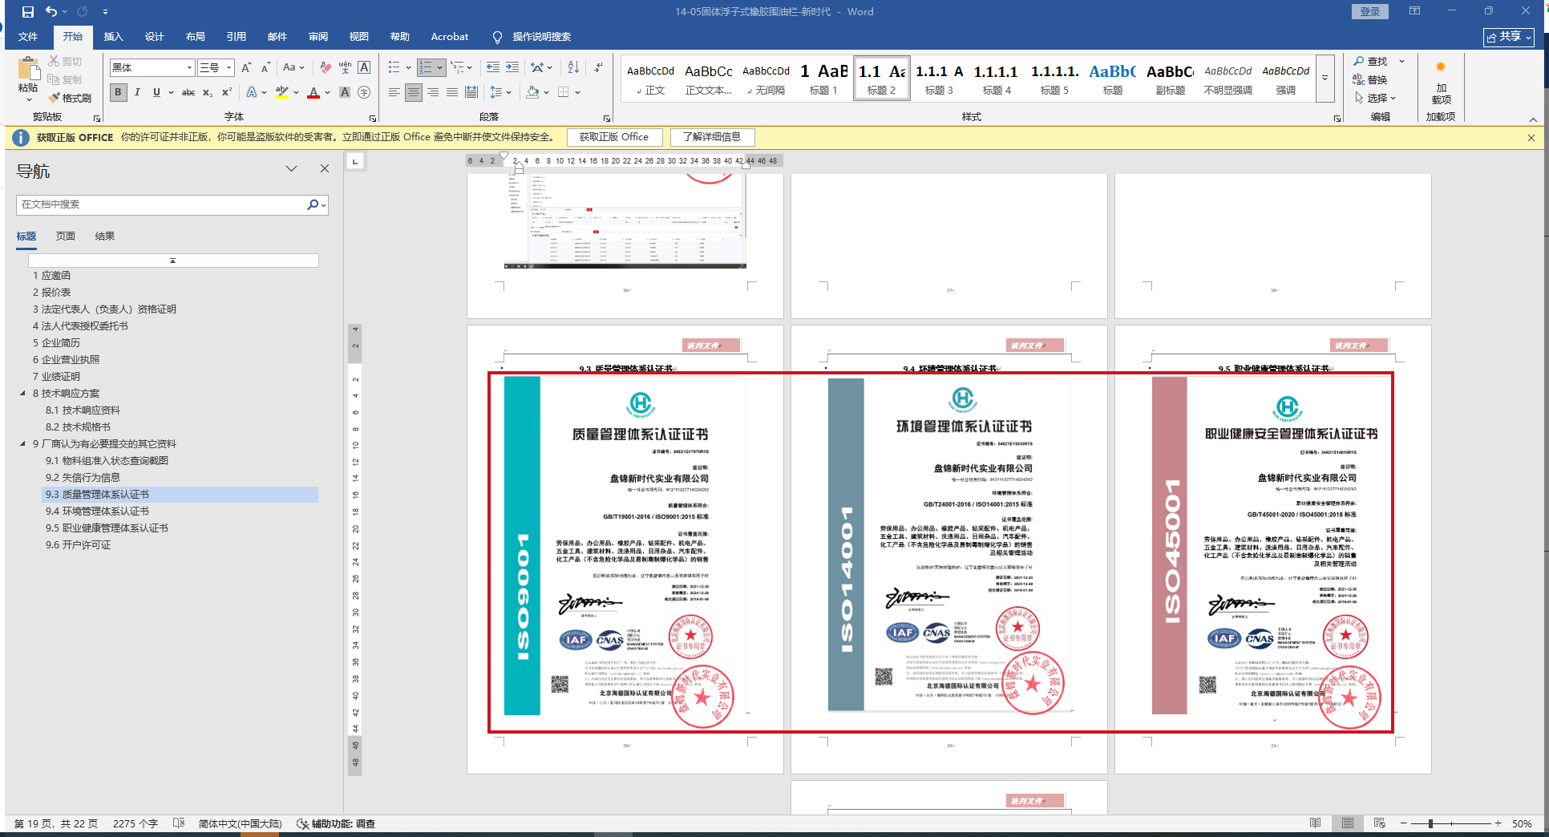Open the Paste (粘贴) options dropdown arrow
1549x837 pixels.
[29, 99]
